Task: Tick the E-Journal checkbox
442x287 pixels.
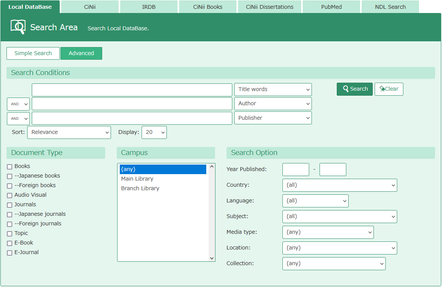Action: pos(10,253)
